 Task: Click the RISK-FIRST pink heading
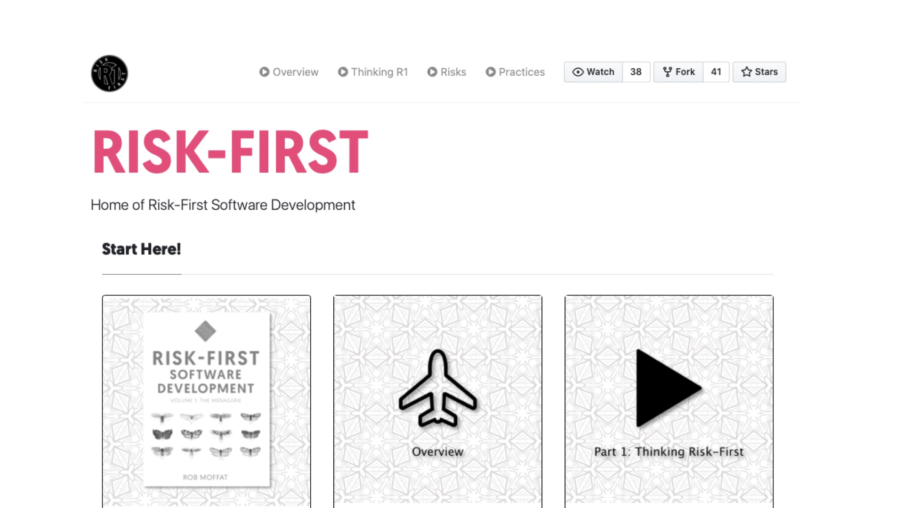pos(230,152)
